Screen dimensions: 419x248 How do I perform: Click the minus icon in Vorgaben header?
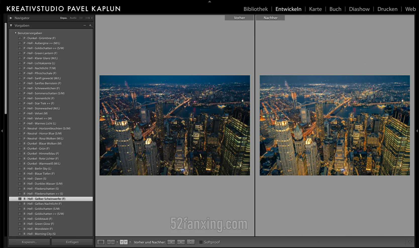[x=85, y=25]
